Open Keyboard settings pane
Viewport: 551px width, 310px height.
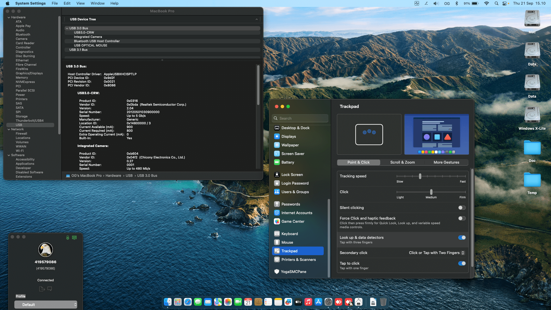point(298,234)
